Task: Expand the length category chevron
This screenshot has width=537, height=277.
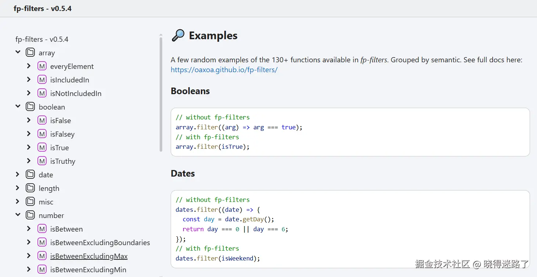Action: [18, 188]
